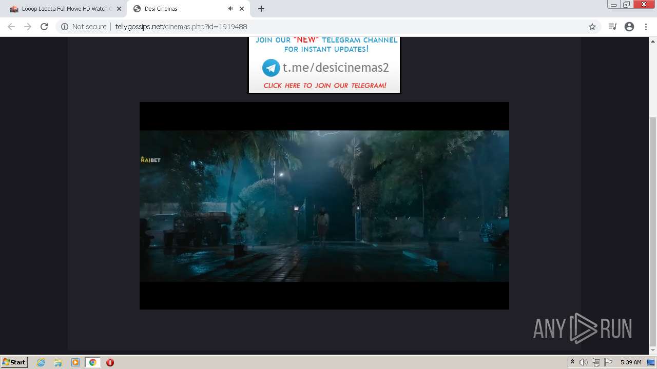The image size is (657, 369).
Task: Close the Looop Lapeta tab
Action: tap(118, 9)
